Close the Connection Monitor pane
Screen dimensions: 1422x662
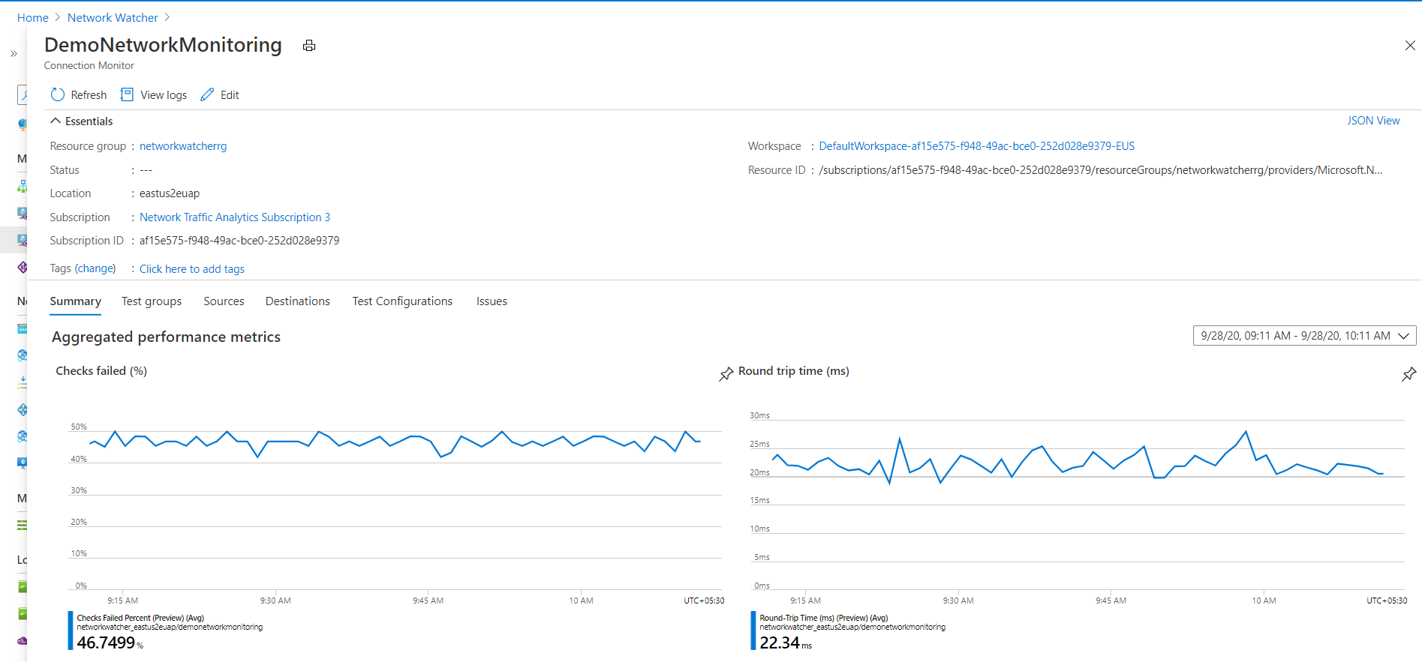(x=1410, y=46)
